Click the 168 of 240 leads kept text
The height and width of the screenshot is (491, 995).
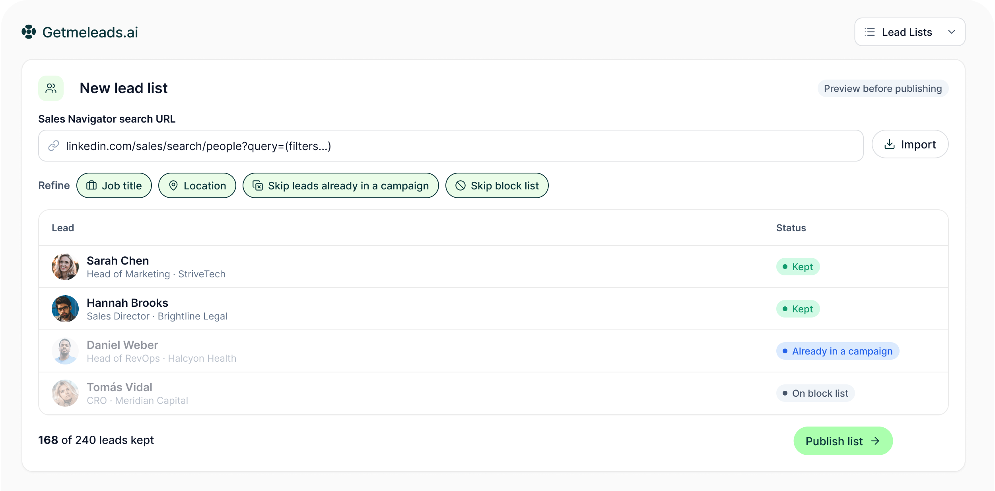pos(96,440)
